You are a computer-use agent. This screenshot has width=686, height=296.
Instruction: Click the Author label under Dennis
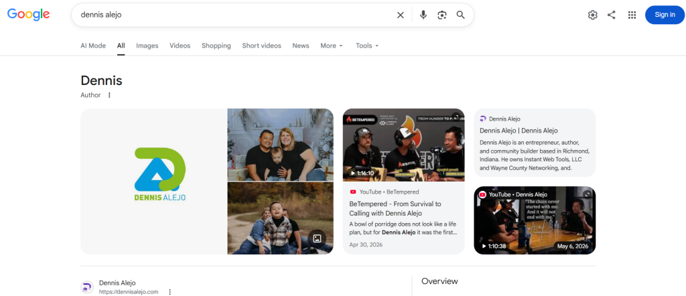click(x=90, y=95)
